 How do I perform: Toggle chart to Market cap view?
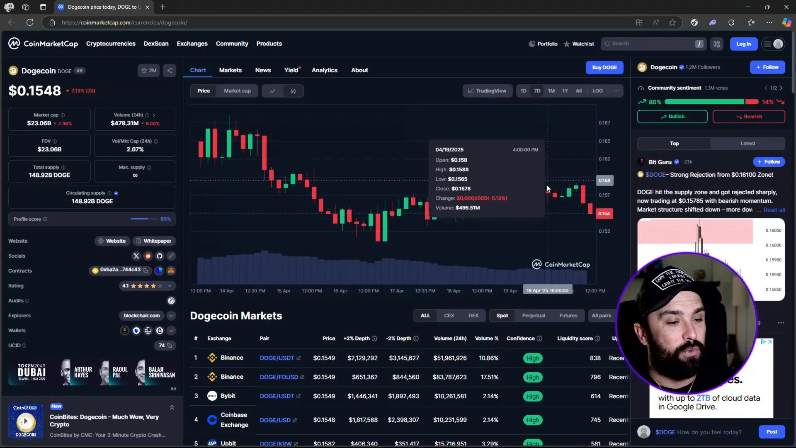(237, 91)
